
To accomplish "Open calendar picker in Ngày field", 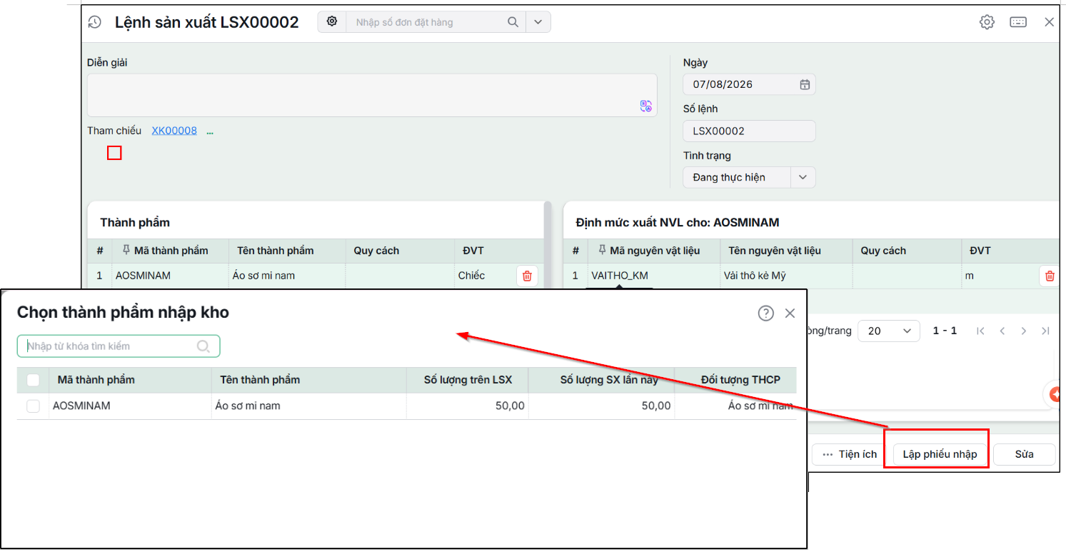I will coord(805,84).
